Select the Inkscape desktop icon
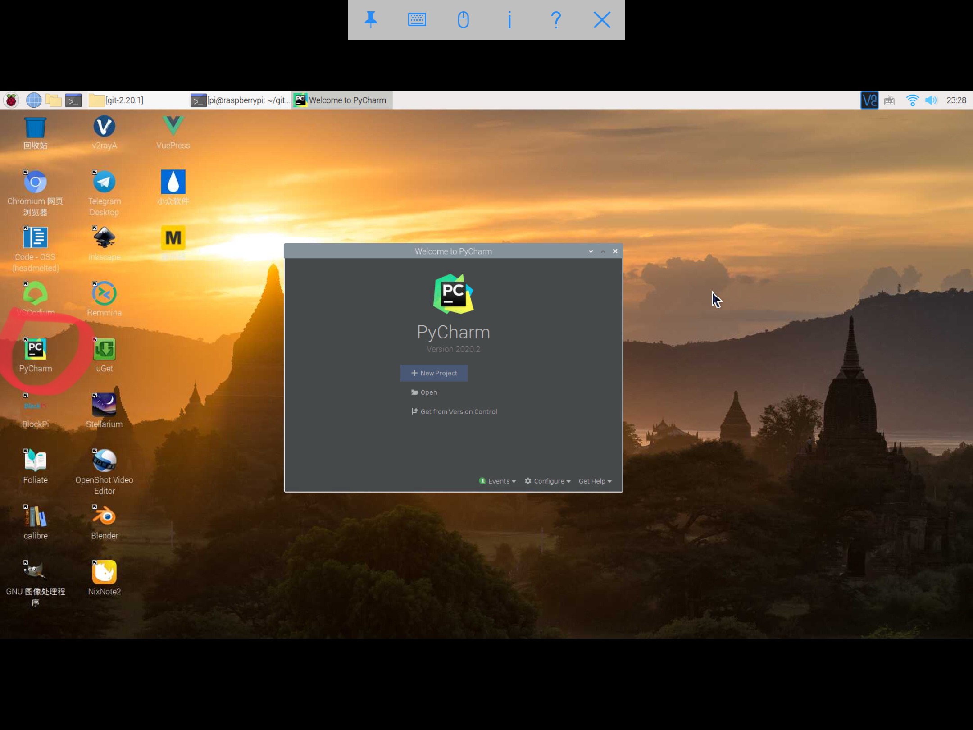Viewport: 973px width, 730px height. [104, 243]
